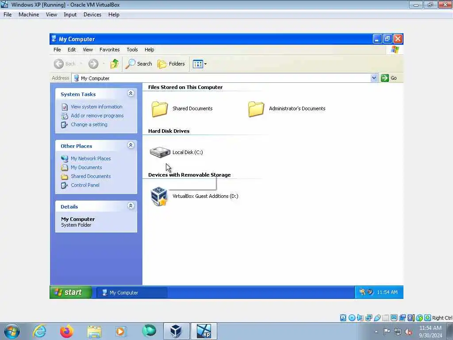Collapse the Details panel
This screenshot has height=340, width=453.
(x=131, y=205)
